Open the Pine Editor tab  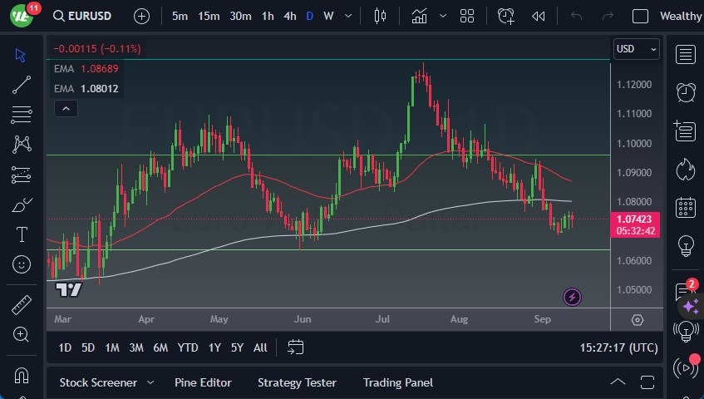pyautogui.click(x=203, y=382)
